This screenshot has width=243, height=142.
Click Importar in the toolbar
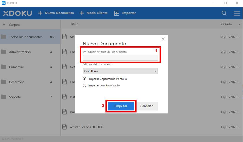(129, 13)
